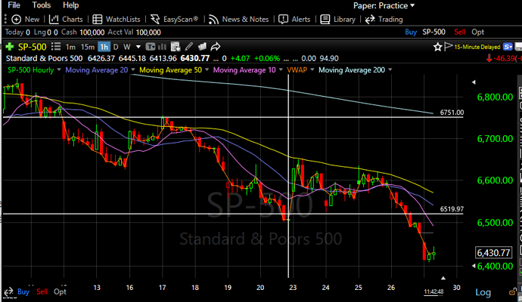Click the 6751.00 horizontal line label
Image resolution: width=522 pixels, height=302 pixels.
452,112
